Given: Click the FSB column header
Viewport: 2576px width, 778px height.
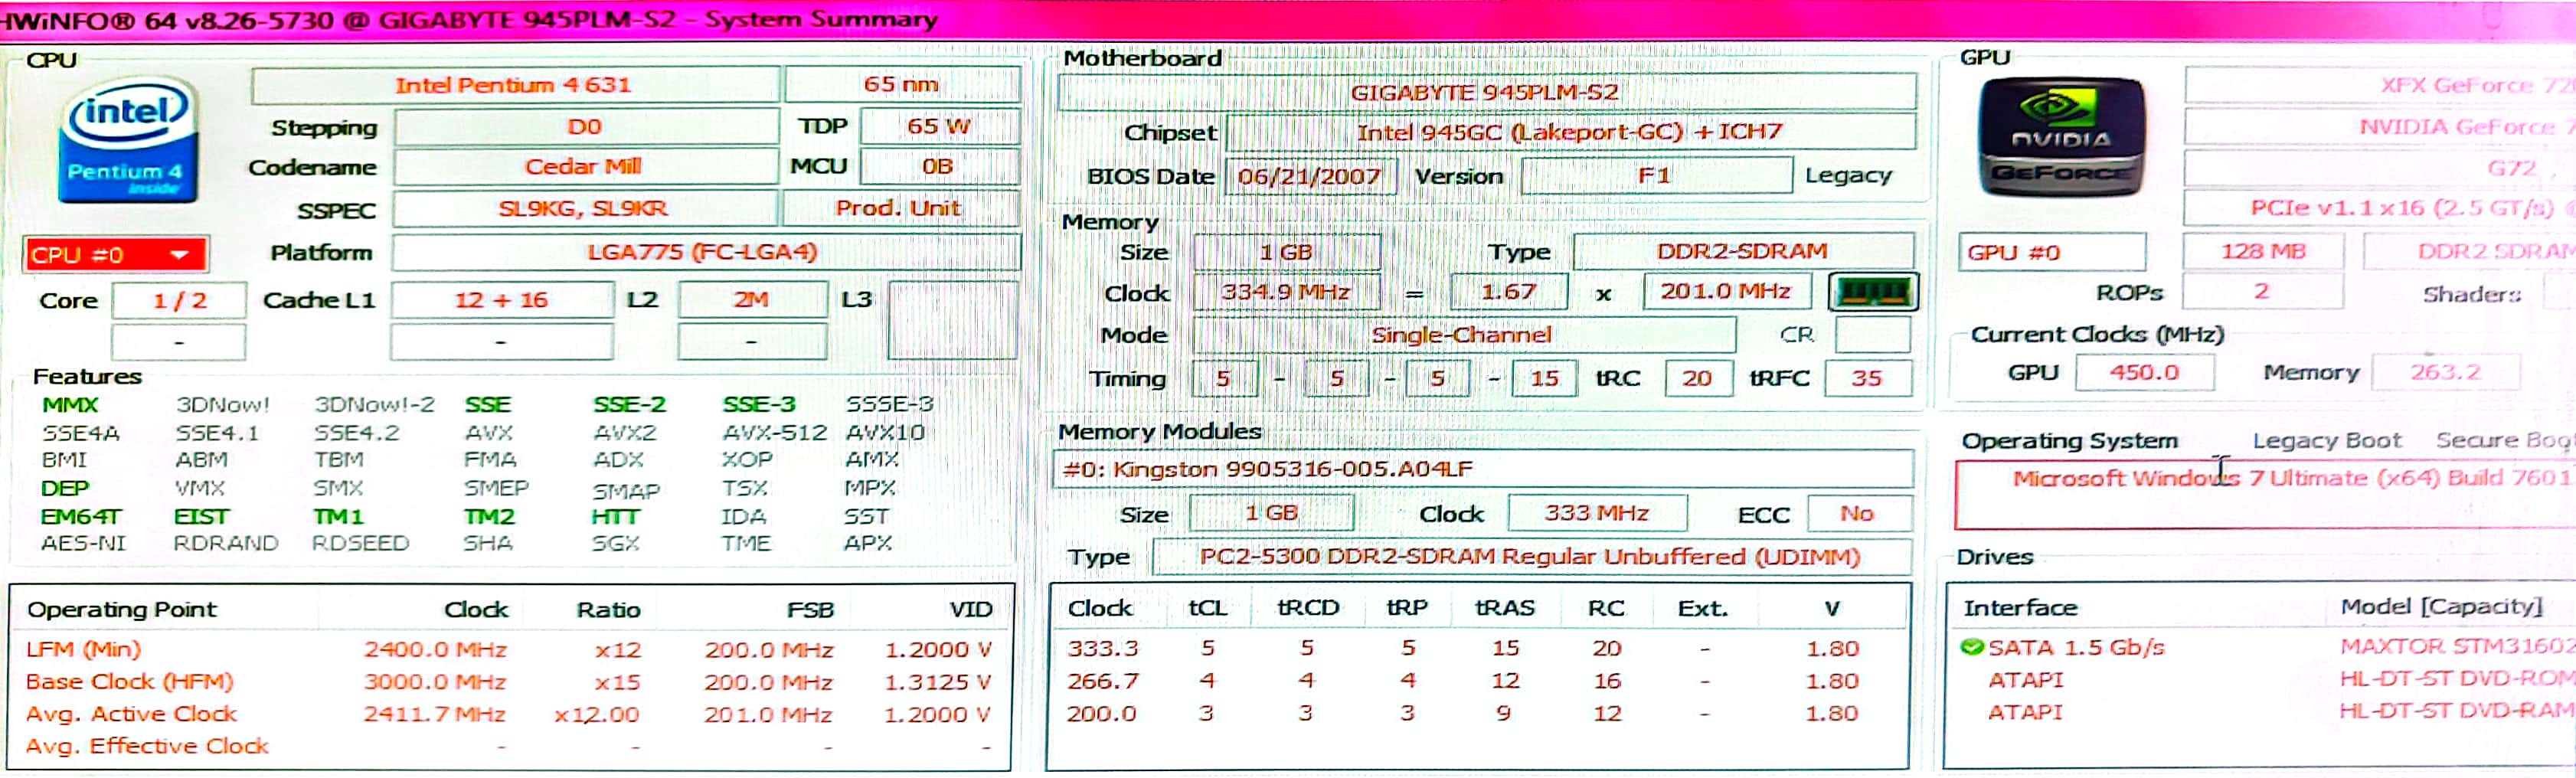Looking at the screenshot, I should tap(810, 610).
